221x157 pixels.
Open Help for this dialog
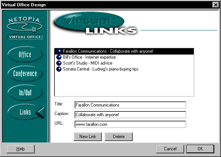[21, 149]
